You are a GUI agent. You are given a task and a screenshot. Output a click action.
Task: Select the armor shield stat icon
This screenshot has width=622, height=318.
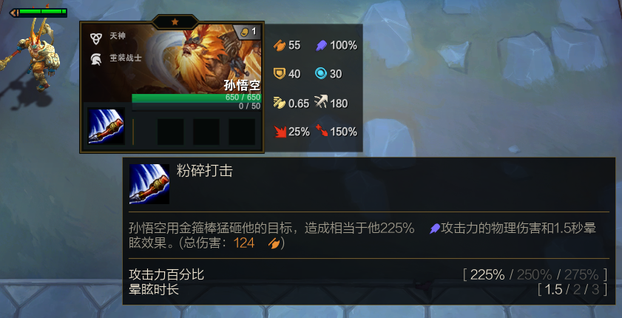tap(280, 74)
